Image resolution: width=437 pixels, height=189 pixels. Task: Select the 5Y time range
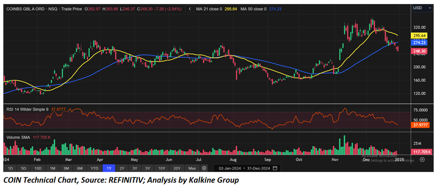(148, 168)
